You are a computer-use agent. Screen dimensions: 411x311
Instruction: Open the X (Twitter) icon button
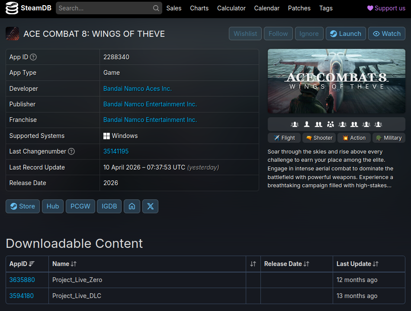pos(150,206)
